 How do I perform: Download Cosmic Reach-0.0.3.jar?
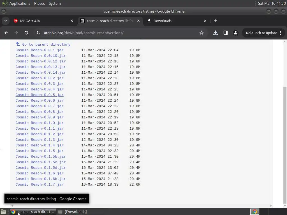[x=39, y=83]
